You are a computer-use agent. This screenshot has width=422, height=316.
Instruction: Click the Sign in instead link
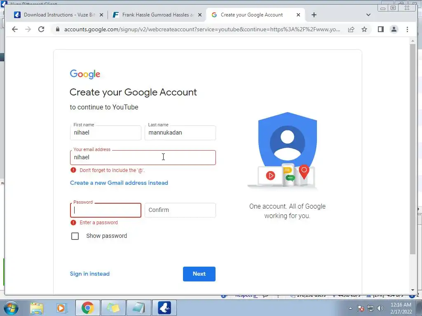(89, 274)
